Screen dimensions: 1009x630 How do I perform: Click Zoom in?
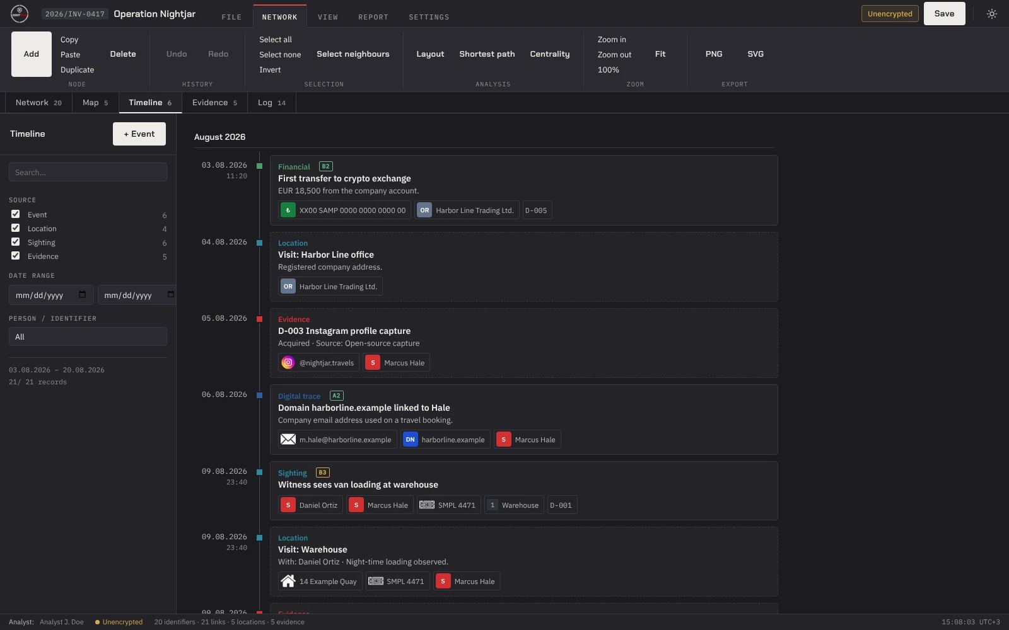(612, 40)
